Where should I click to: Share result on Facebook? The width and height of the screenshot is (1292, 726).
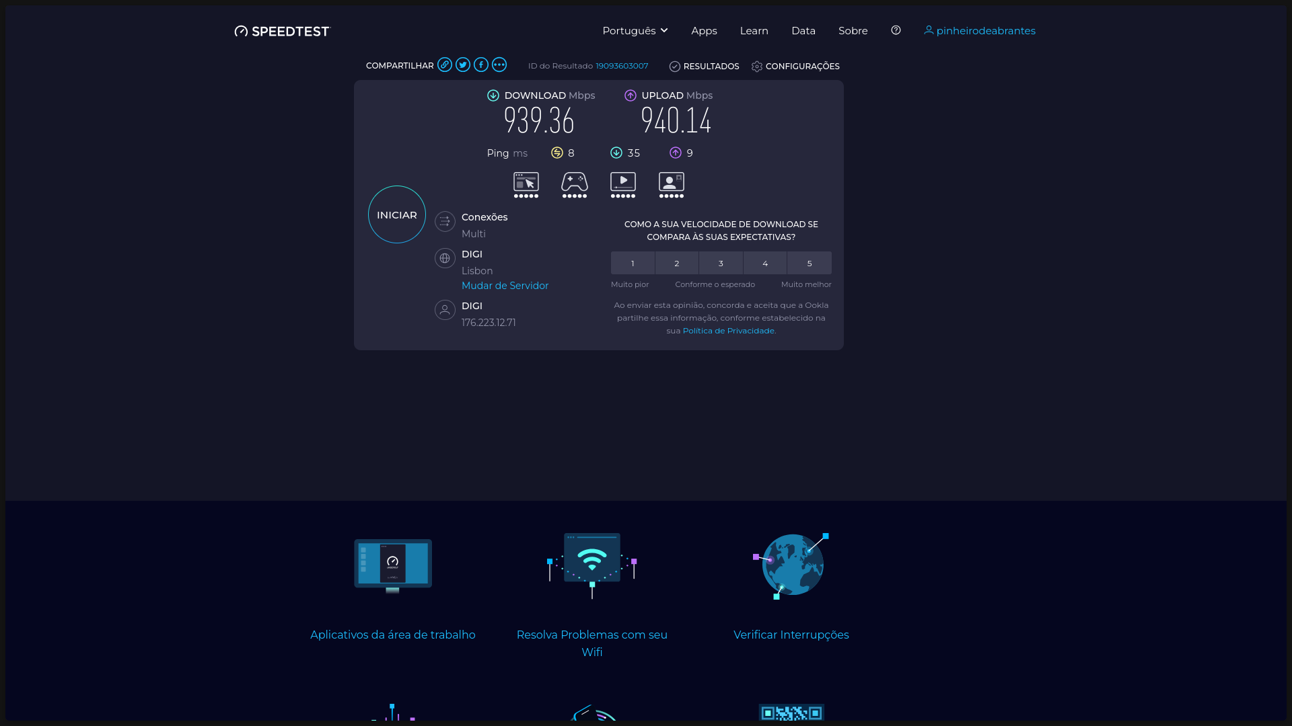pos(481,65)
